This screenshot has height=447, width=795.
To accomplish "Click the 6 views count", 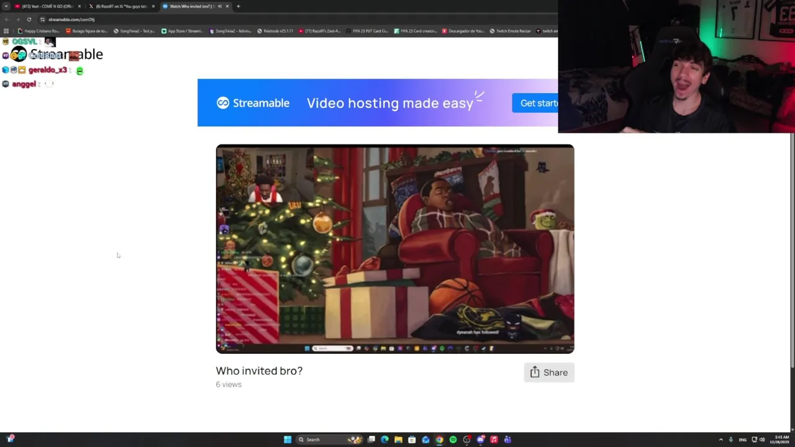I will pyautogui.click(x=229, y=384).
